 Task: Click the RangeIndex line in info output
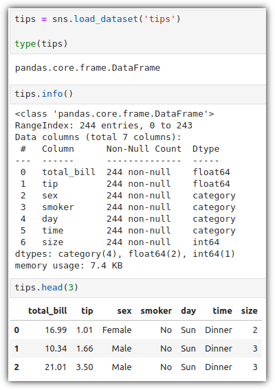coord(104,126)
